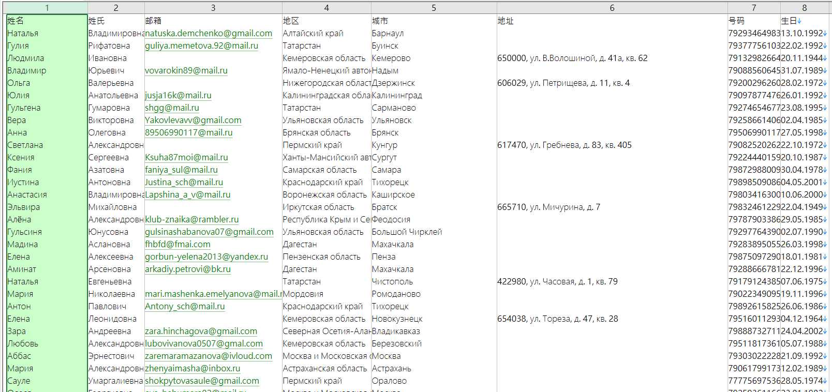Select the name cell Аббас
This screenshot has width=832, height=392.
tap(47, 356)
